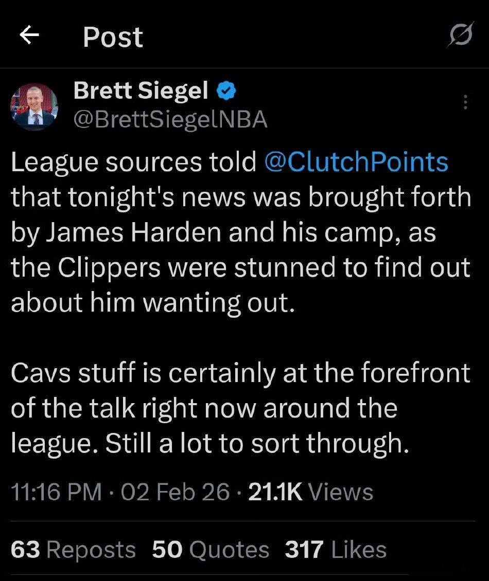The height and width of the screenshot is (581, 489).
Task: Tap the word Cavs in the post
Action: [40, 373]
